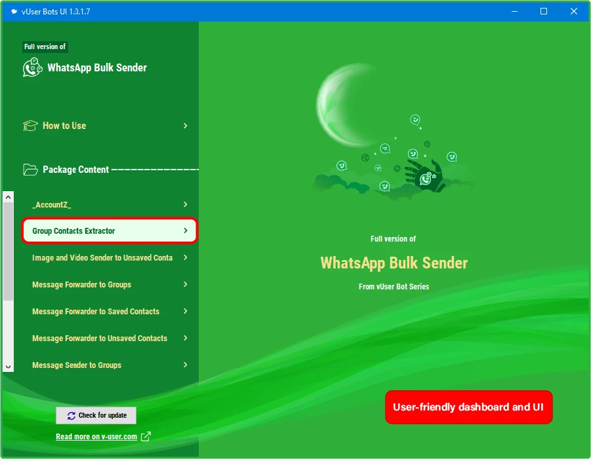Click the Package Content folder icon
The image size is (591, 459).
[30, 170]
